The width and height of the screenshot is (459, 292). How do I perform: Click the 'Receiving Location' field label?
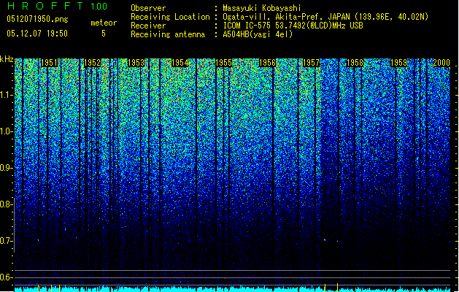point(170,17)
